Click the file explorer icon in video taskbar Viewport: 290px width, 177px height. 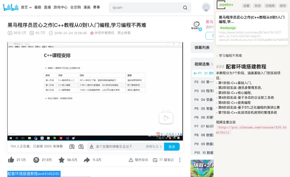click(x=29, y=138)
